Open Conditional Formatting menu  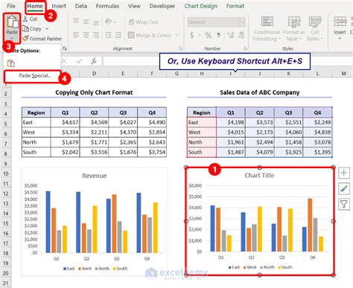click(267, 28)
